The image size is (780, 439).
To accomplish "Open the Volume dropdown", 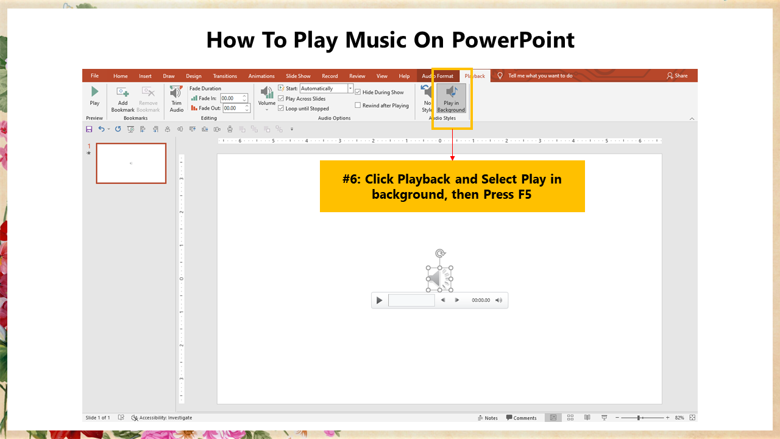I will (x=267, y=98).
